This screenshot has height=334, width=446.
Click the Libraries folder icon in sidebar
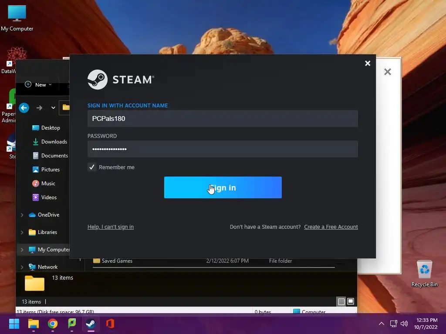click(x=32, y=232)
